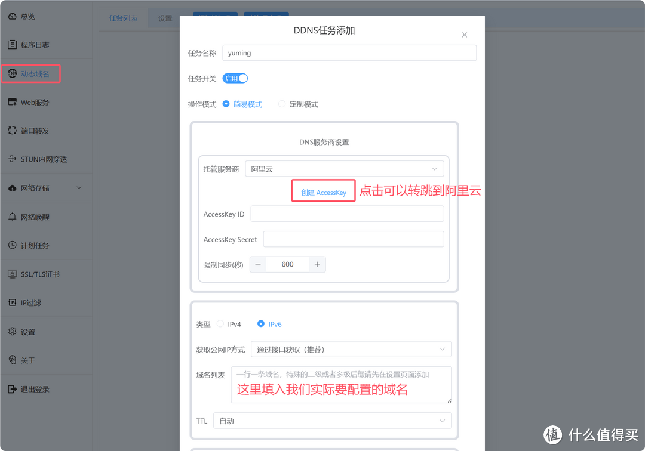Click the 退出登录 logout icon
This screenshot has width=645, height=451.
click(13, 389)
